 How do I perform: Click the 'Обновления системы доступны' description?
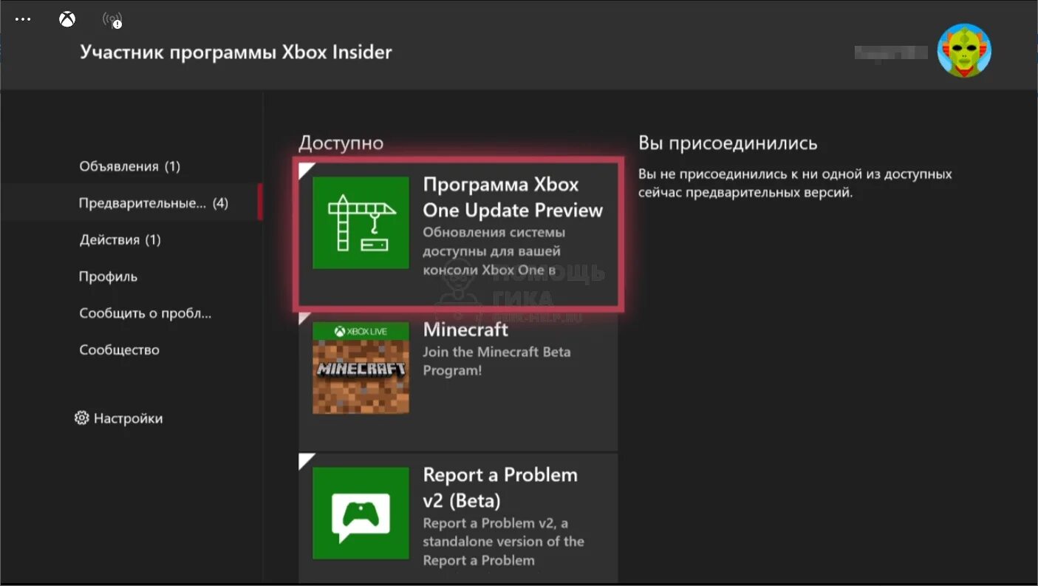[x=494, y=251]
